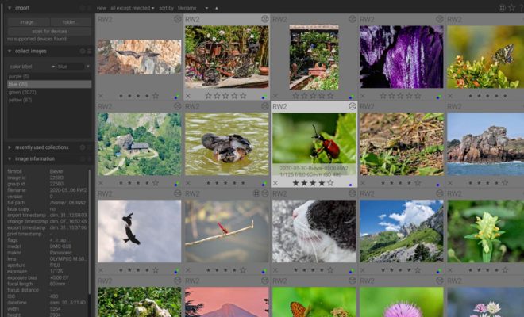
Task: Click altered icon on duck thumbnail
Action: [x=265, y=106]
